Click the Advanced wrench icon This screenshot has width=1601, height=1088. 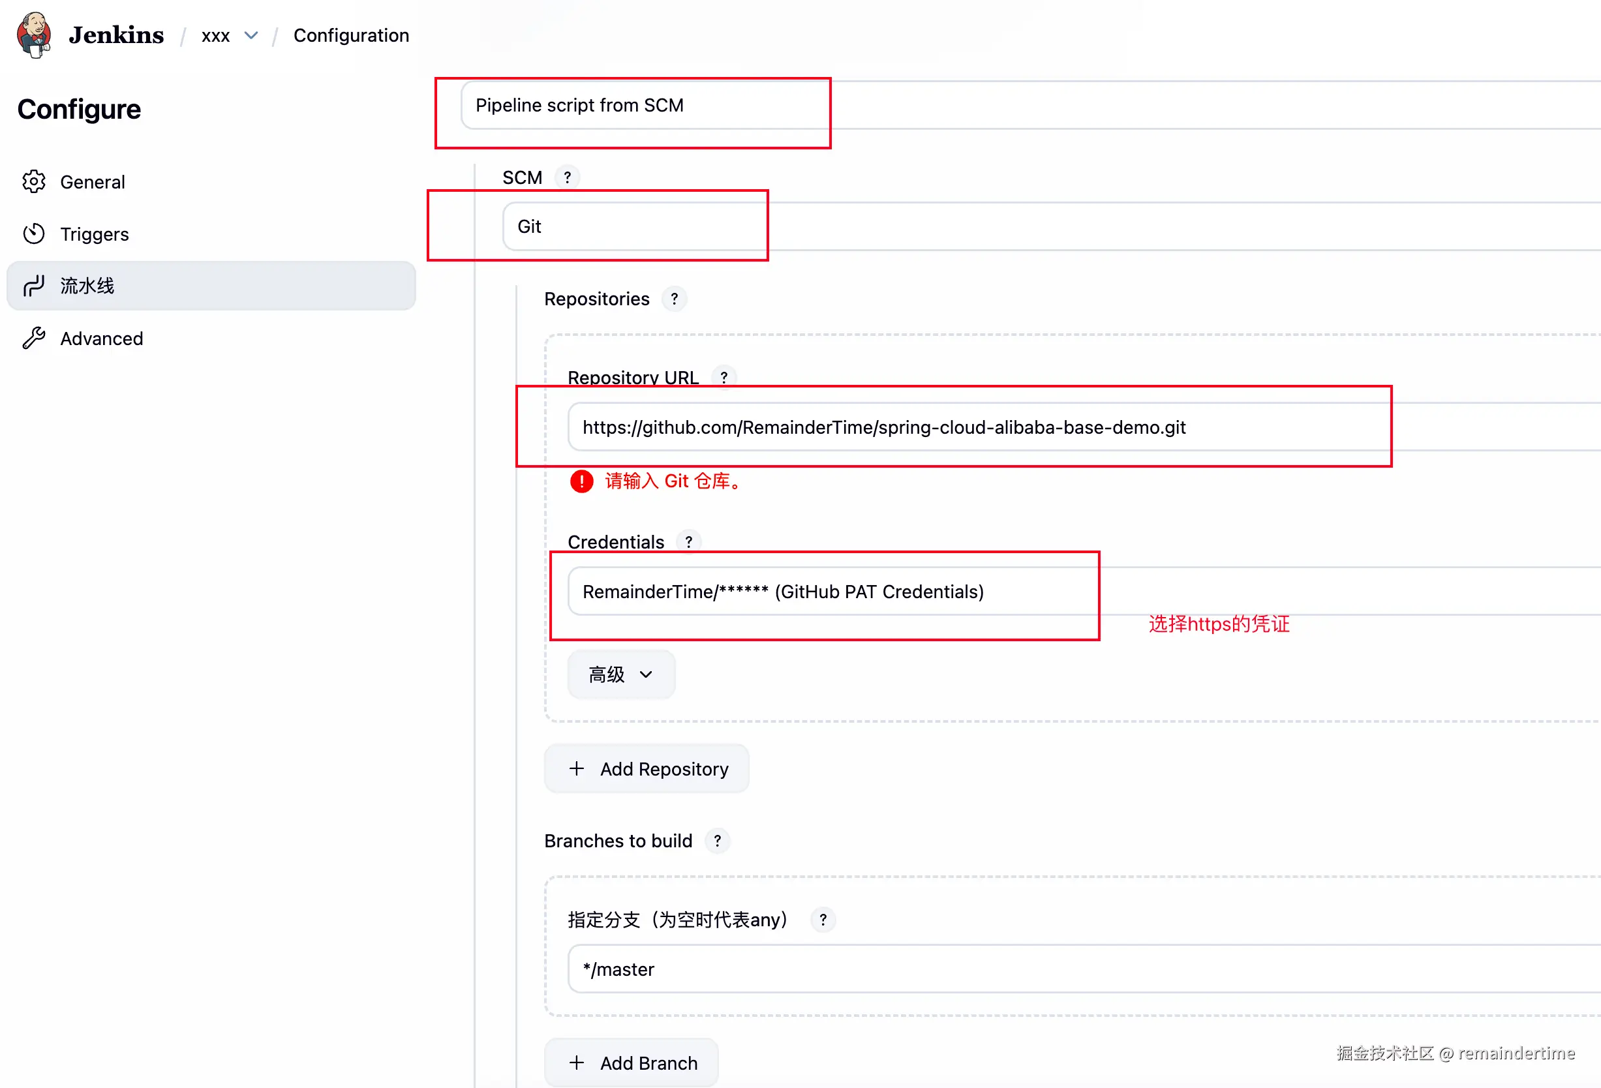pos(34,338)
